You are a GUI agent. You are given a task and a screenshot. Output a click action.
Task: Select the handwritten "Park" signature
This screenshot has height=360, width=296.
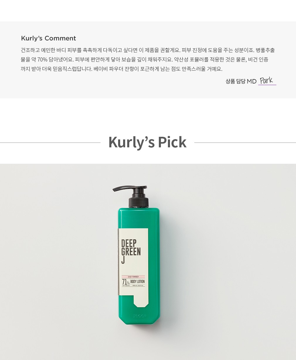tap(266, 80)
